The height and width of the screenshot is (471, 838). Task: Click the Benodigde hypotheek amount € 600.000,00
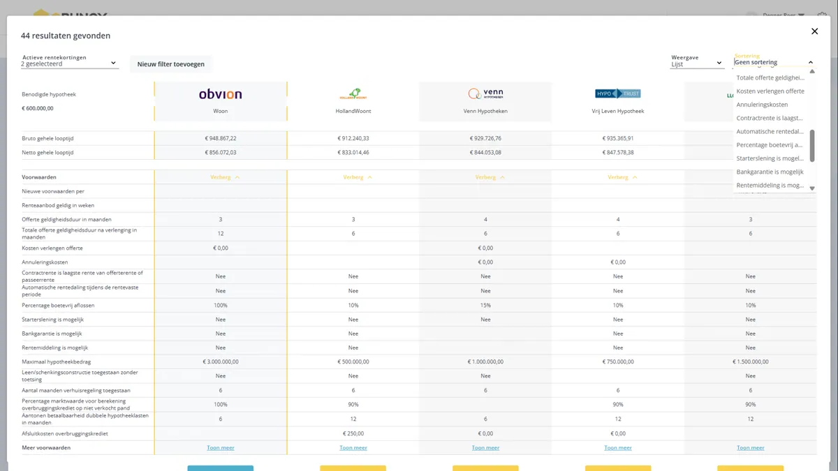[x=38, y=108]
